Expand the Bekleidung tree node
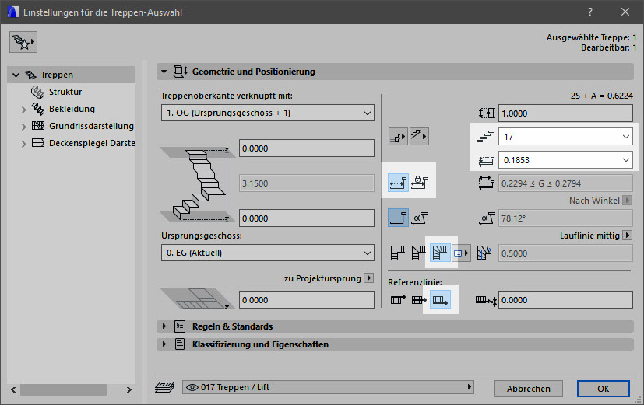644x405 pixels. (23, 110)
